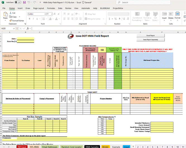Viewport: 186px width, 148px height.
Task: Open the Binder sheet tab
Action: (105, 147)
